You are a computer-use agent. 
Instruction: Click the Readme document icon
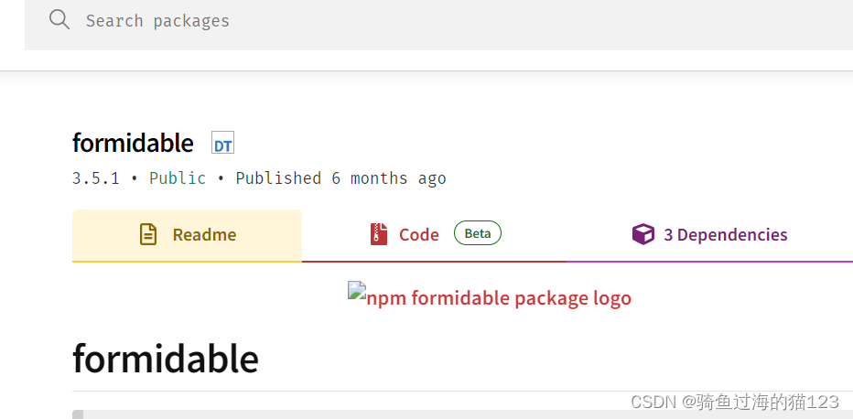148,235
